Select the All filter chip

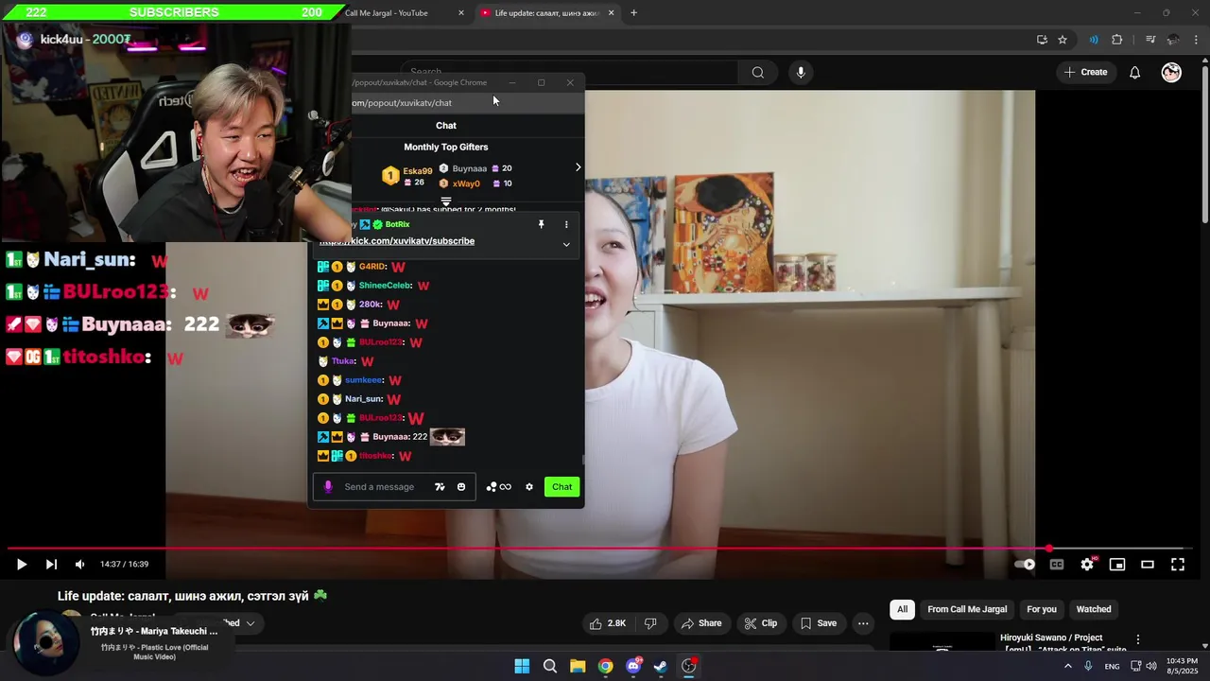click(x=902, y=609)
